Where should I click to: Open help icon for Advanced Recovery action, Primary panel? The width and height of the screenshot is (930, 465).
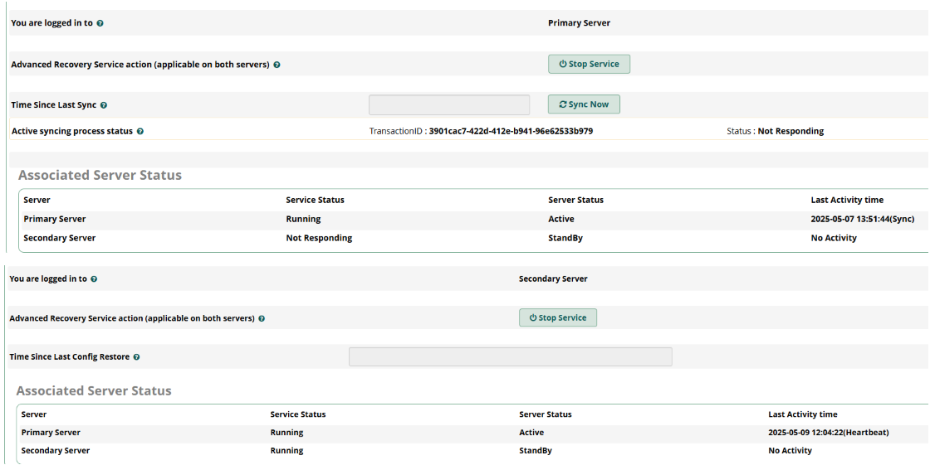(277, 65)
